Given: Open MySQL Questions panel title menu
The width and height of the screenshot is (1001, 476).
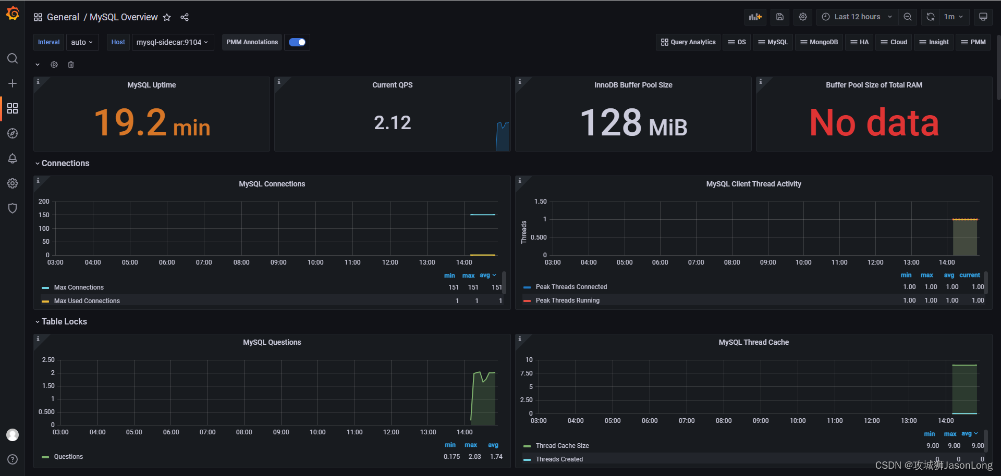Looking at the screenshot, I should [x=272, y=342].
